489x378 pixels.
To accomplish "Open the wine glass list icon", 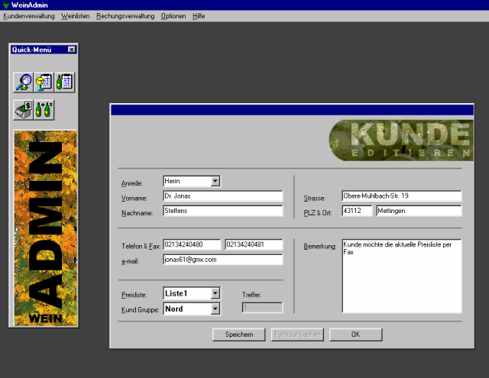I will pyautogui.click(x=44, y=82).
